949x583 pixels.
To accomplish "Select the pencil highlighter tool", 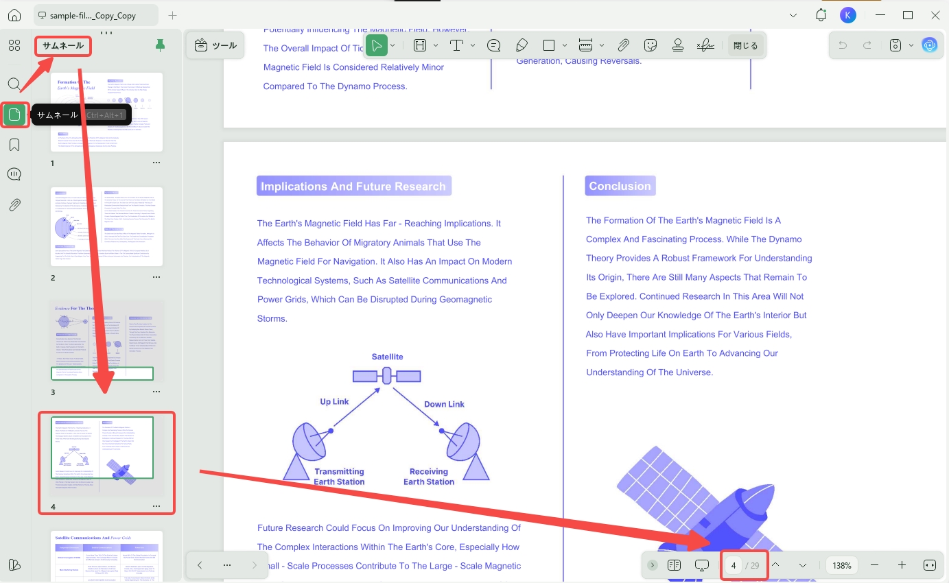I will tap(522, 45).
